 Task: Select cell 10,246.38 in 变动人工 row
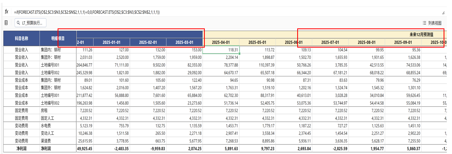tap(84, 133)
